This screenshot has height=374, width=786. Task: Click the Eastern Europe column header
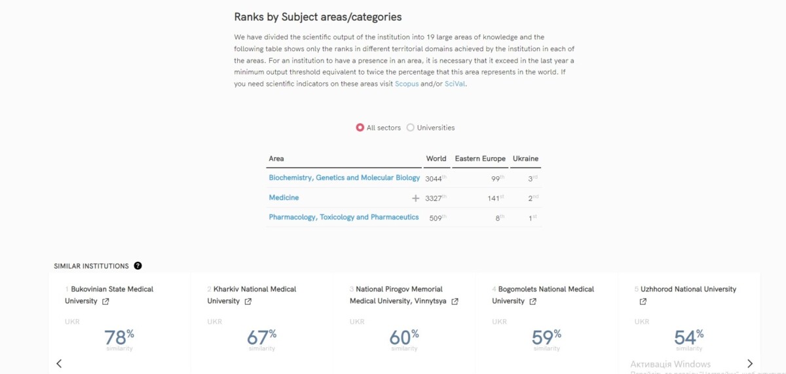click(480, 159)
